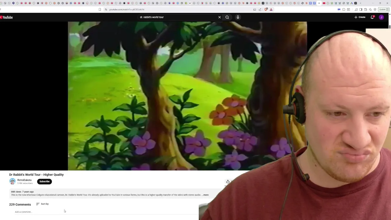This screenshot has height=220, width=391.
Task: Open YouTube notifications bell
Action: (x=372, y=17)
